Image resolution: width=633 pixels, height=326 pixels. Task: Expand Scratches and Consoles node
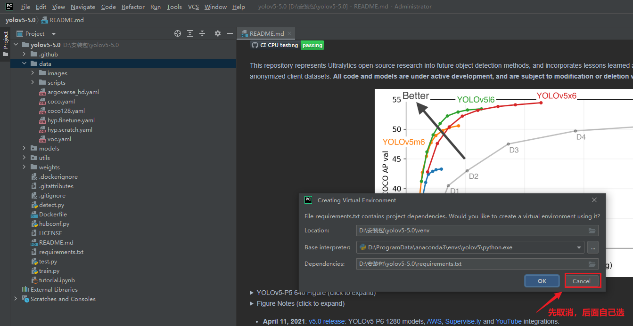[x=16, y=299]
